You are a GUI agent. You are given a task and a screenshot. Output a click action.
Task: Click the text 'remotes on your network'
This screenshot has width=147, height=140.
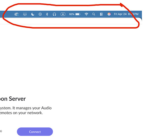21,113
